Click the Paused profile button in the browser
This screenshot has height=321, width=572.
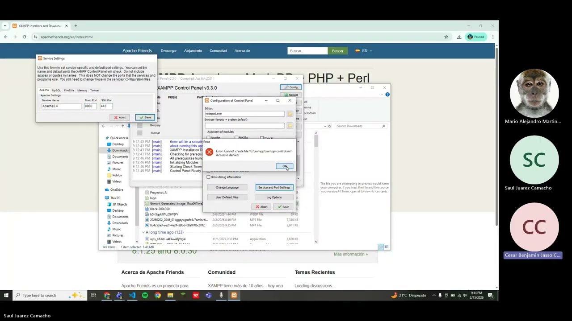click(476, 37)
